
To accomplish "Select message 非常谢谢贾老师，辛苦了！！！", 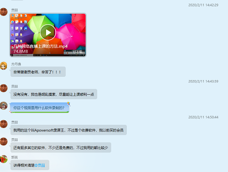I will [38, 72].
